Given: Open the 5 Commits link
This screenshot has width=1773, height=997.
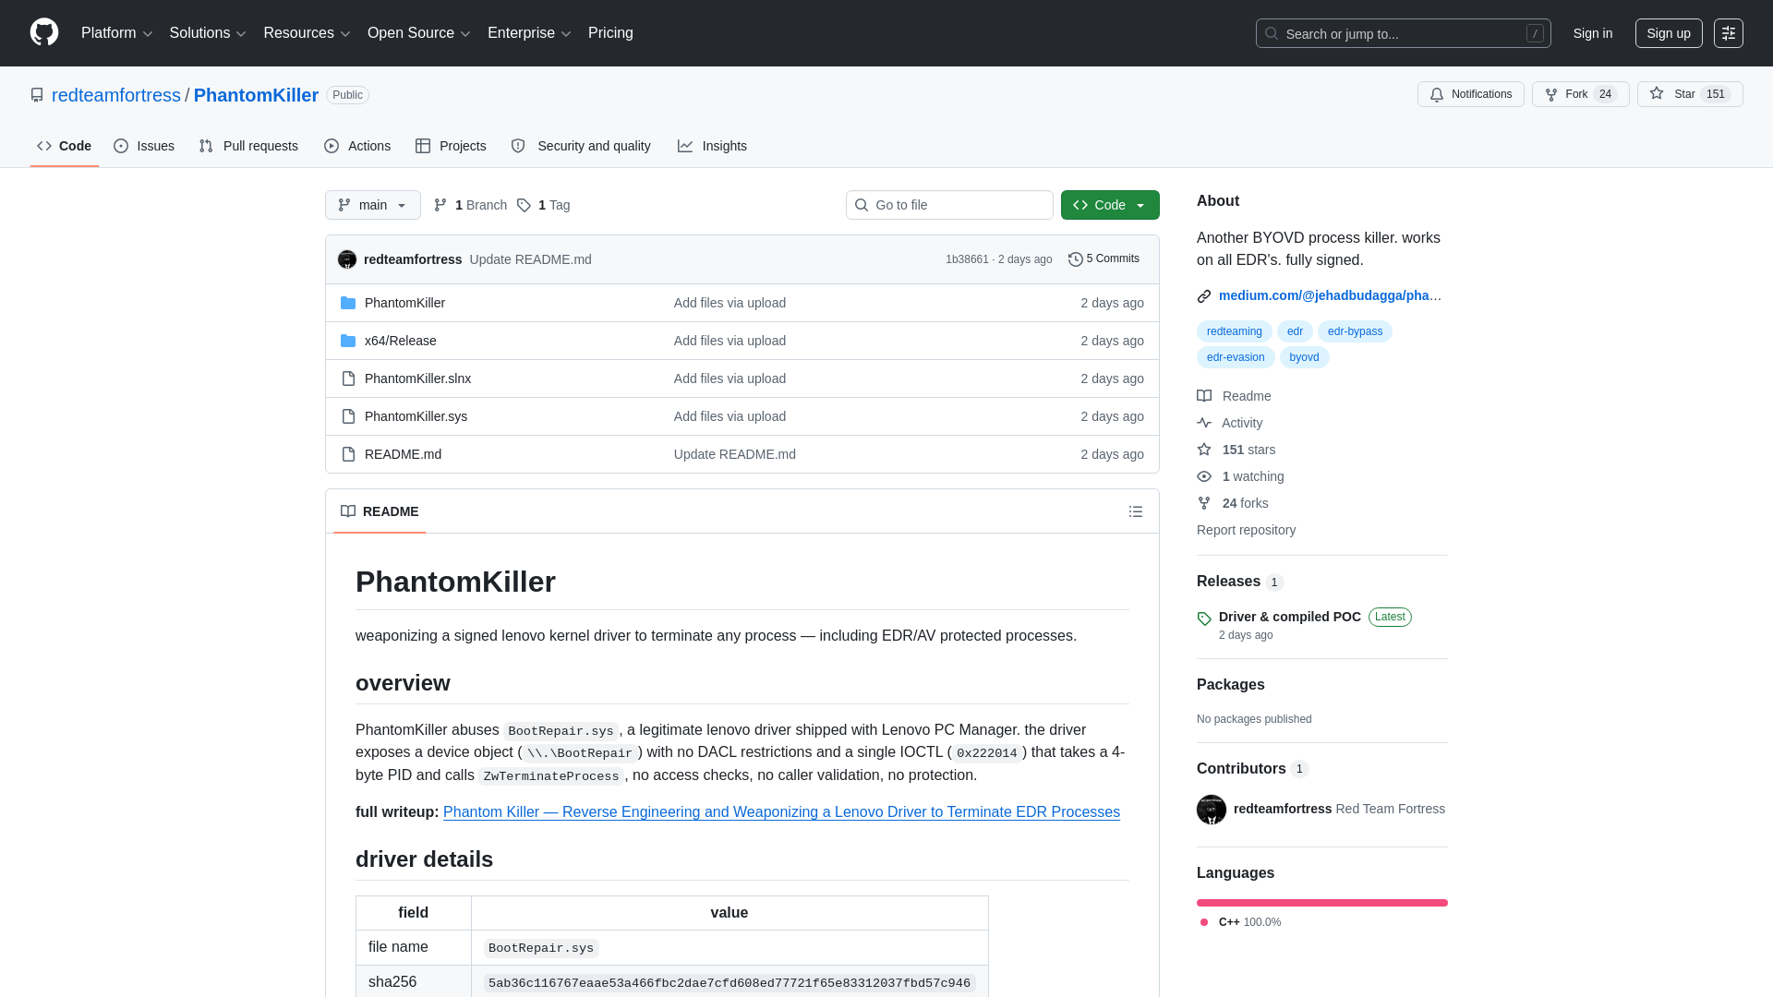Looking at the screenshot, I should (x=1104, y=259).
